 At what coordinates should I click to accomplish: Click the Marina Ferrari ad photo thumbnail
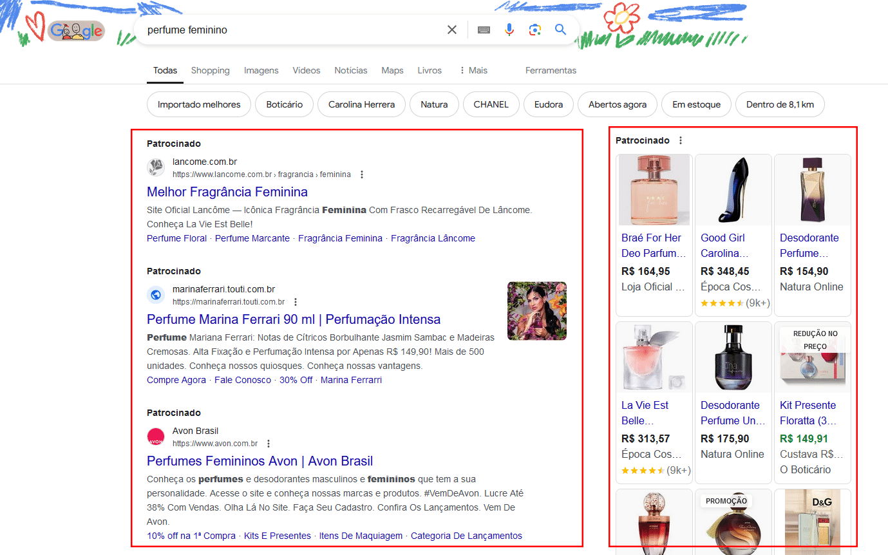[x=537, y=311]
